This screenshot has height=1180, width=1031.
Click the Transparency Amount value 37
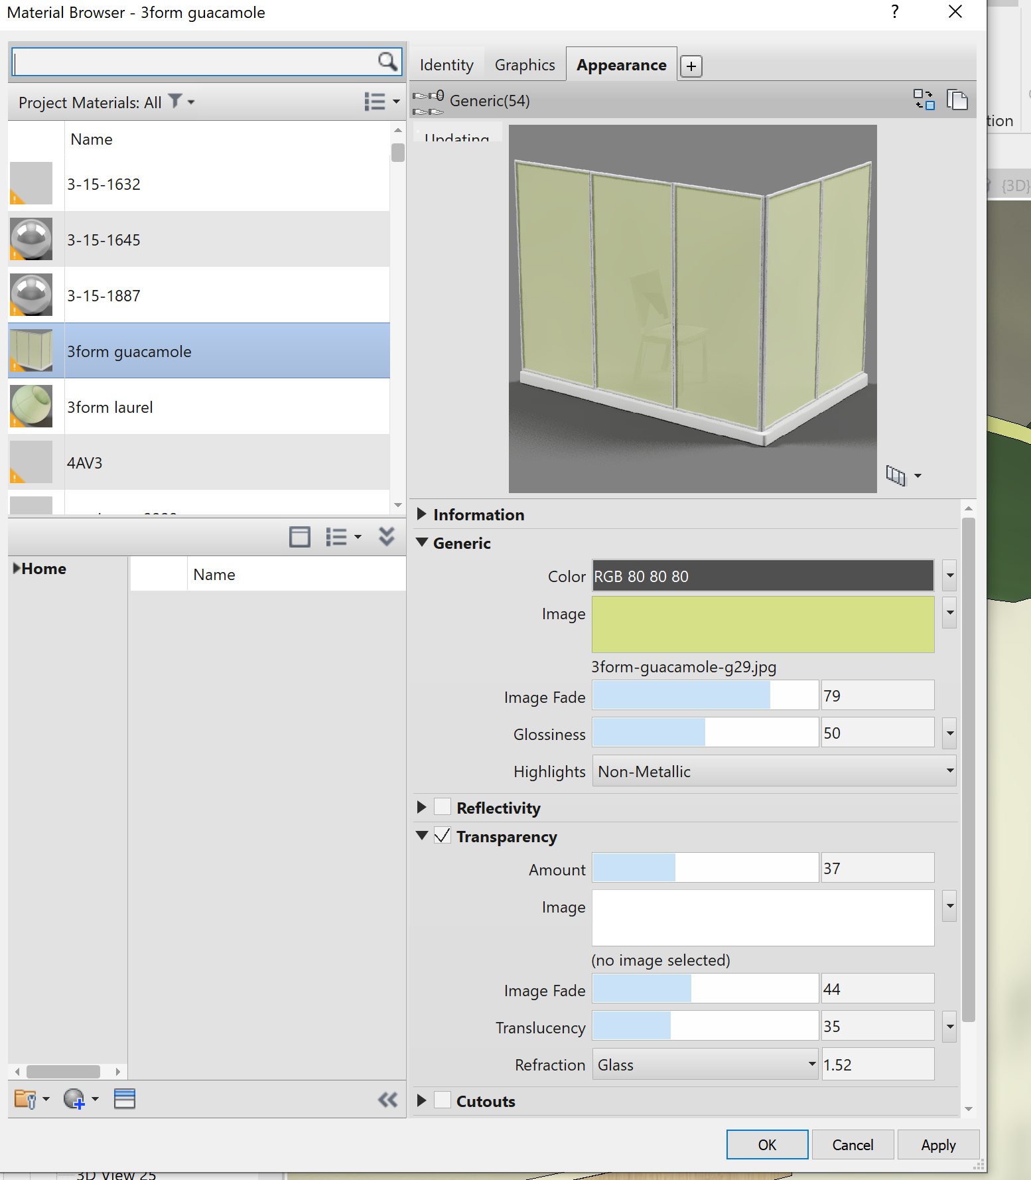pos(878,868)
